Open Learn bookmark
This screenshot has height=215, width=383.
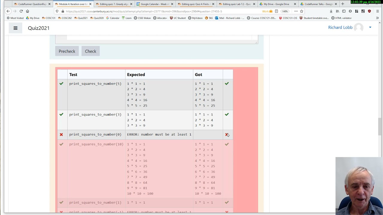(127, 18)
